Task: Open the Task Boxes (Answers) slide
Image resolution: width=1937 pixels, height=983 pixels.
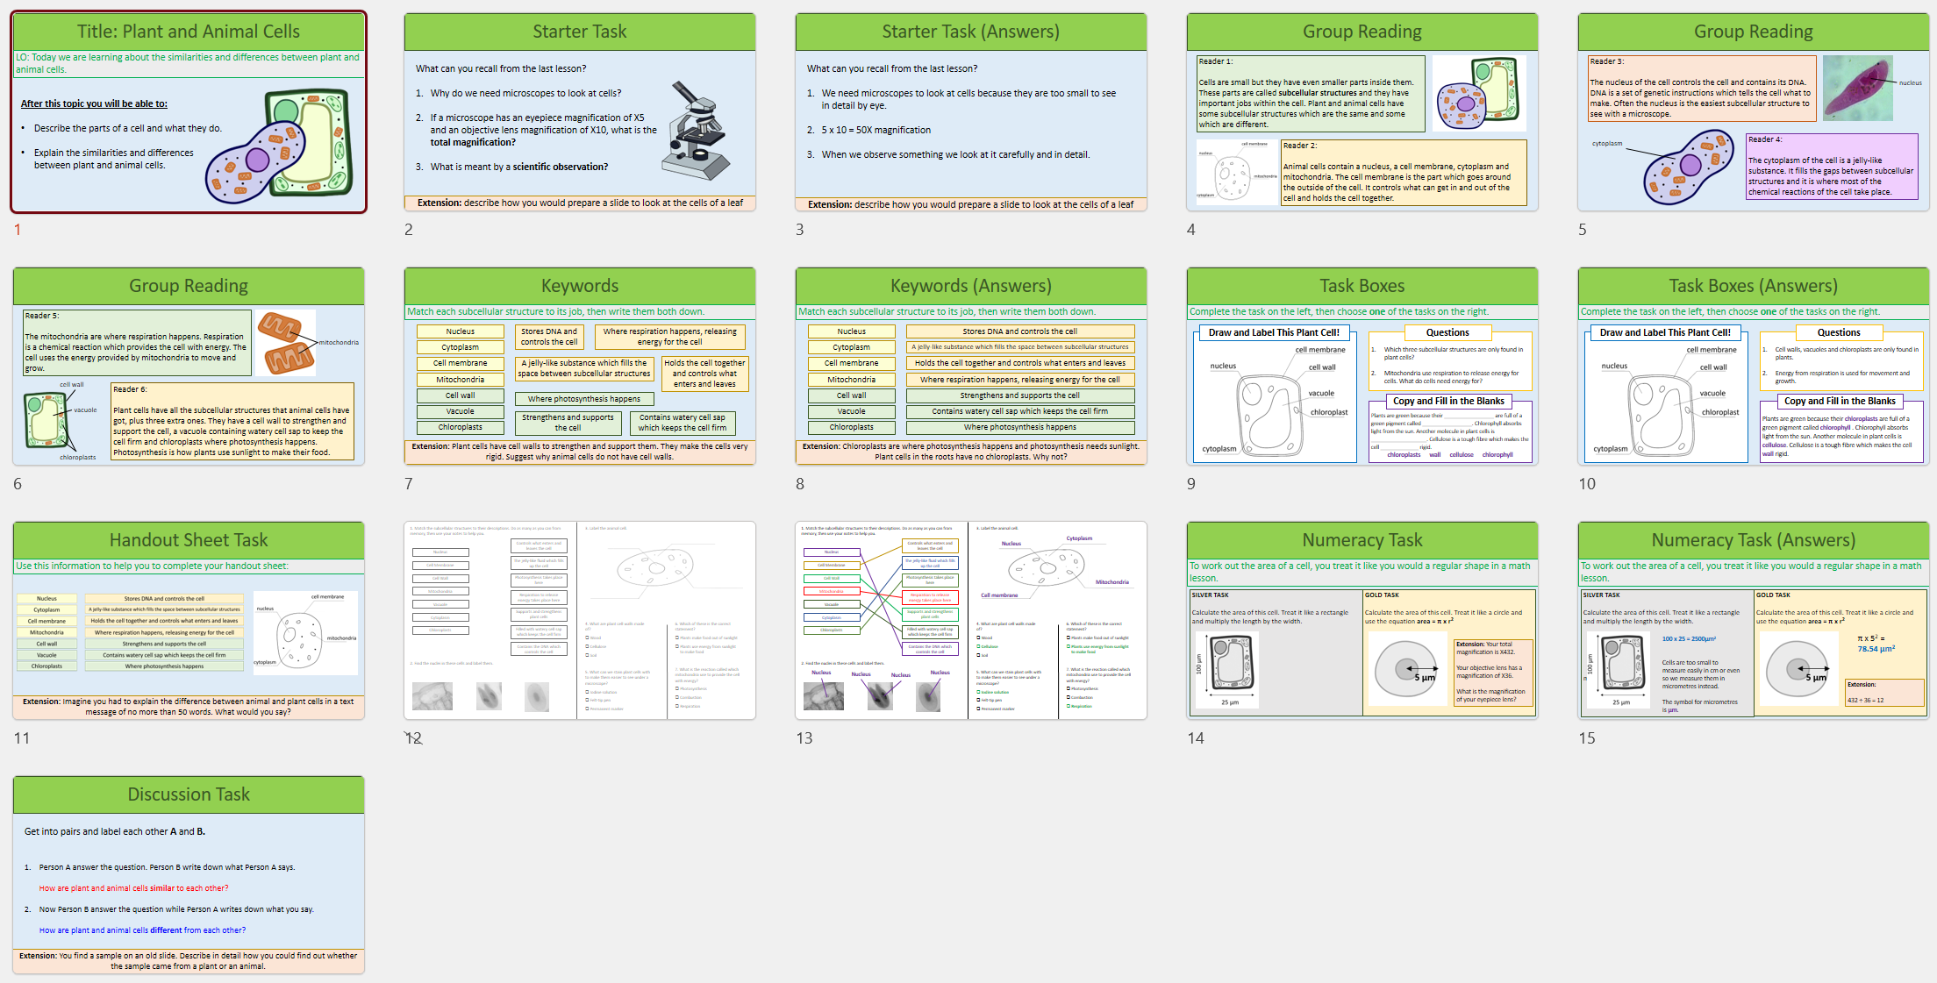Action: [1753, 367]
